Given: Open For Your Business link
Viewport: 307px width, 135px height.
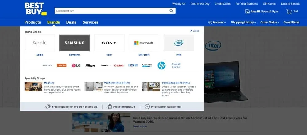Looking at the screenshot, I should [x=247, y=4].
